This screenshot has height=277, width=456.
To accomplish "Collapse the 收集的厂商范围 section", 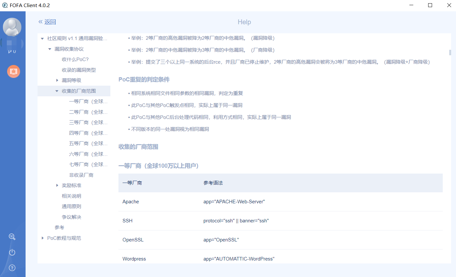I will (x=57, y=91).
